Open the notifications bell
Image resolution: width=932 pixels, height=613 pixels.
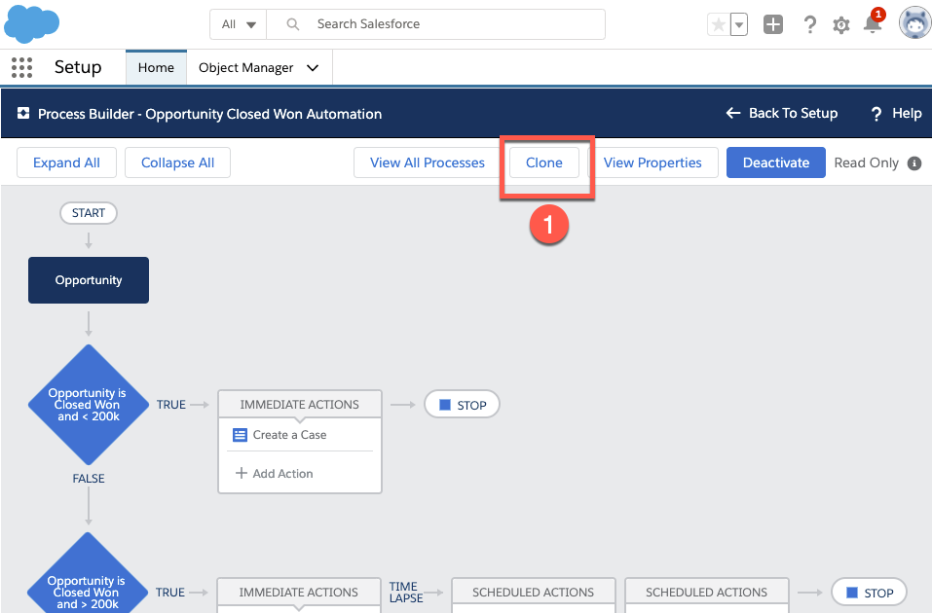tap(873, 24)
